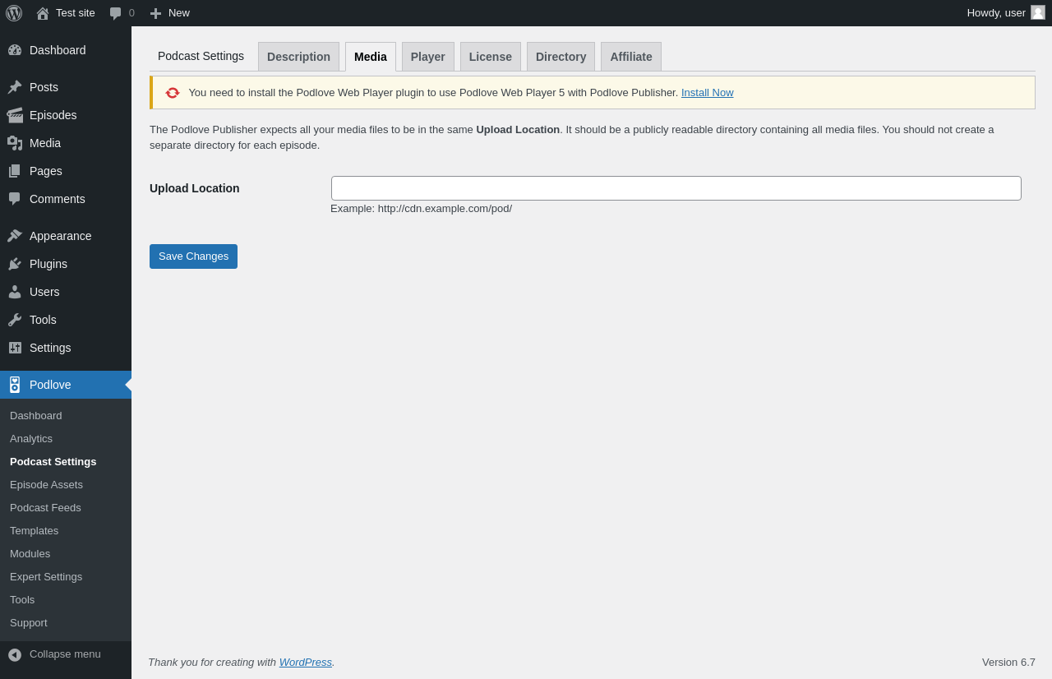Open the Test site link
This screenshot has height=679, width=1052.
(76, 13)
